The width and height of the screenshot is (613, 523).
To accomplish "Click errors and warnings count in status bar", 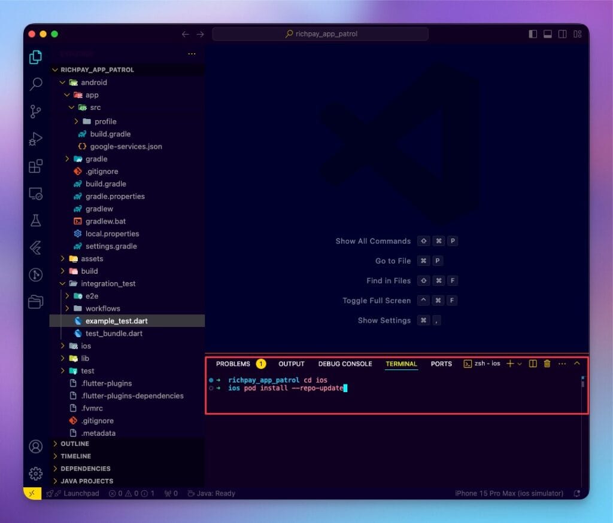I will coord(131,493).
